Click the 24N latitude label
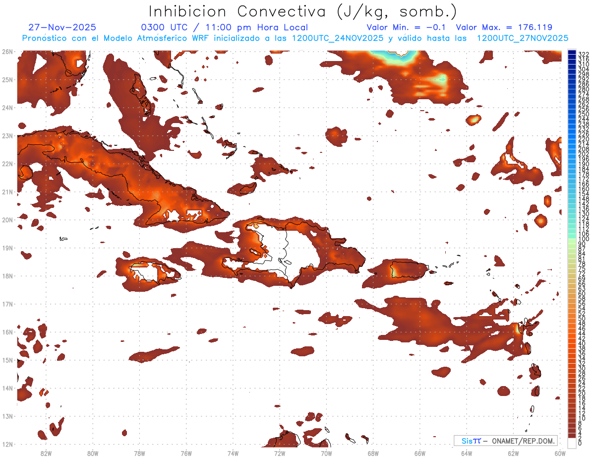595x460 pixels. 7,108
